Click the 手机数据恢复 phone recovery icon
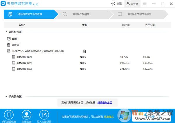 [x=9, y=115]
